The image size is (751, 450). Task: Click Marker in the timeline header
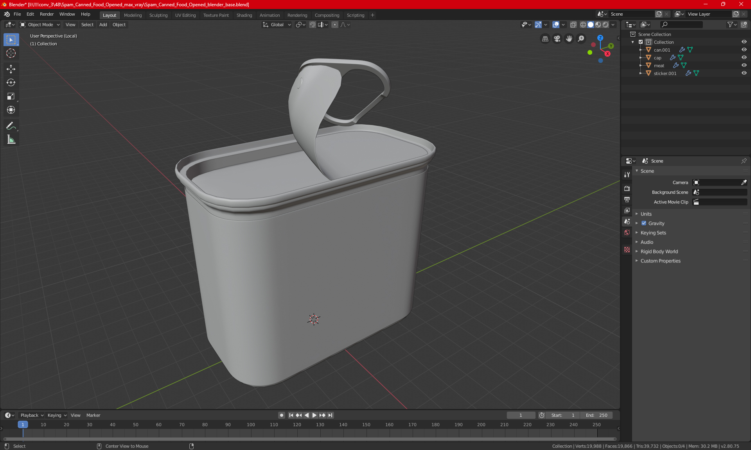[x=93, y=415]
